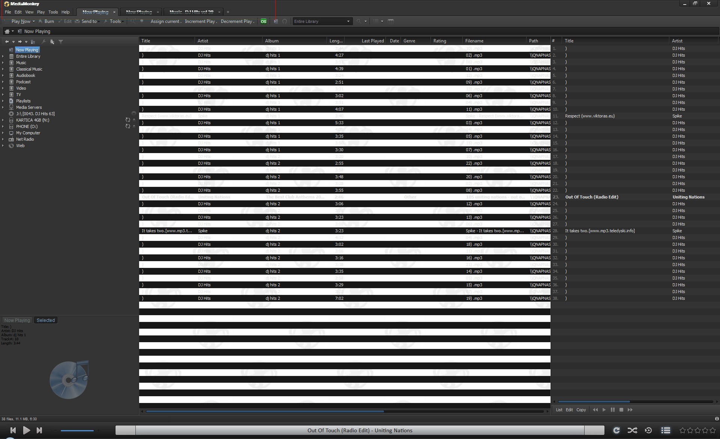Image resolution: width=720 pixels, height=439 pixels.
Task: Switch to the DJ Hits vol 38 tab
Action: pos(191,12)
